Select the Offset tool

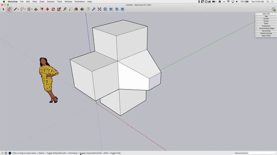tap(42, 9)
